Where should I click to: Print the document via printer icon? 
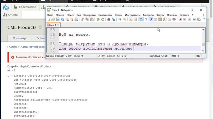[76, 19]
